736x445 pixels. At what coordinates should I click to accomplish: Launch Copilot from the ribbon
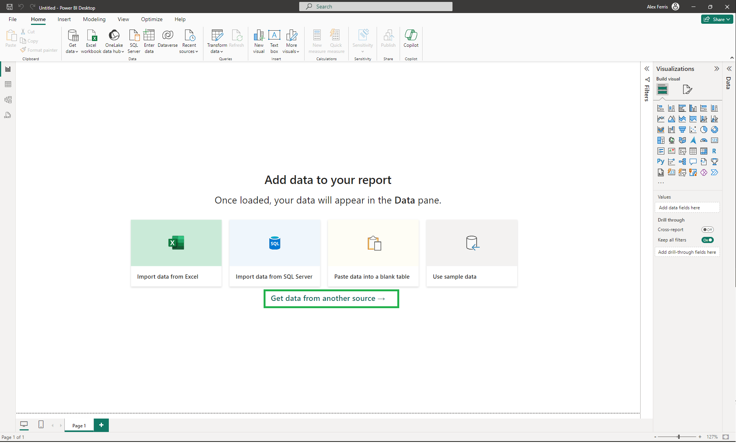click(x=411, y=38)
